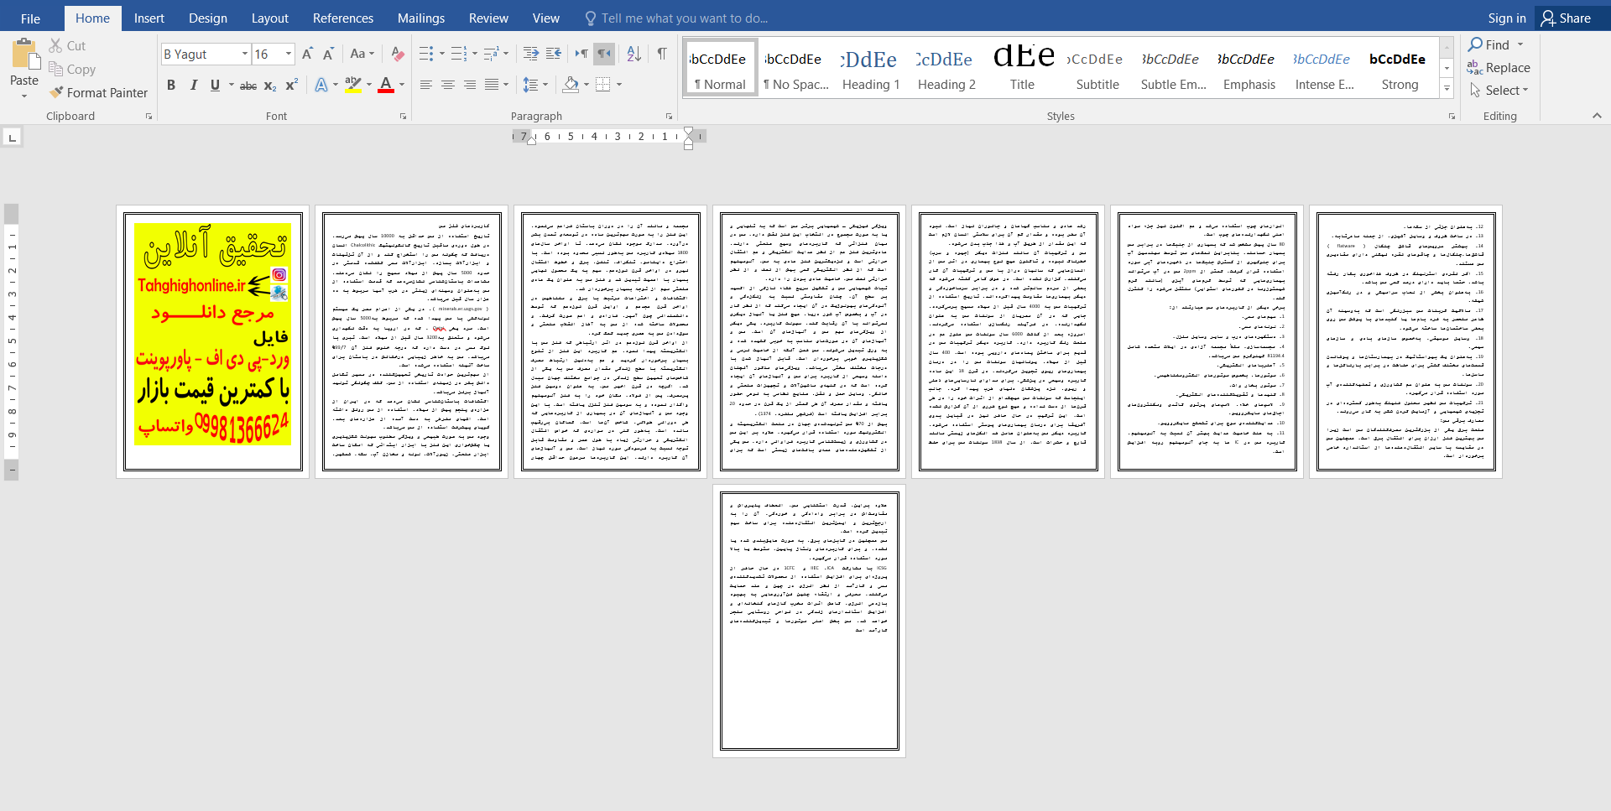
Task: Open Font dialog launcher
Action: pos(403,117)
